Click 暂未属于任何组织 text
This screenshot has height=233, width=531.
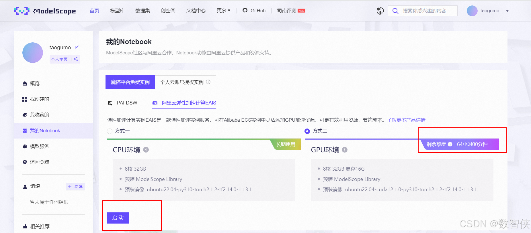point(49,202)
